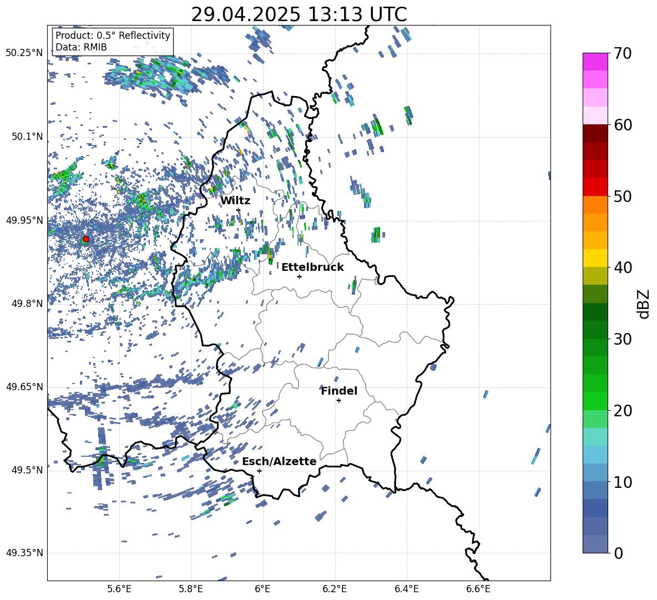Click the 49.8°N latitude label
657x600 pixels.
(x=28, y=304)
